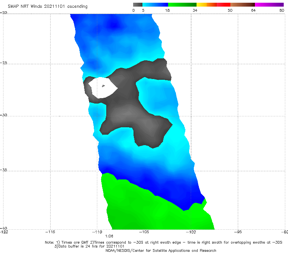Image resolution: width=288 pixels, height=253 pixels.
Task: Click the color scale label '50'
Action: coord(230,10)
